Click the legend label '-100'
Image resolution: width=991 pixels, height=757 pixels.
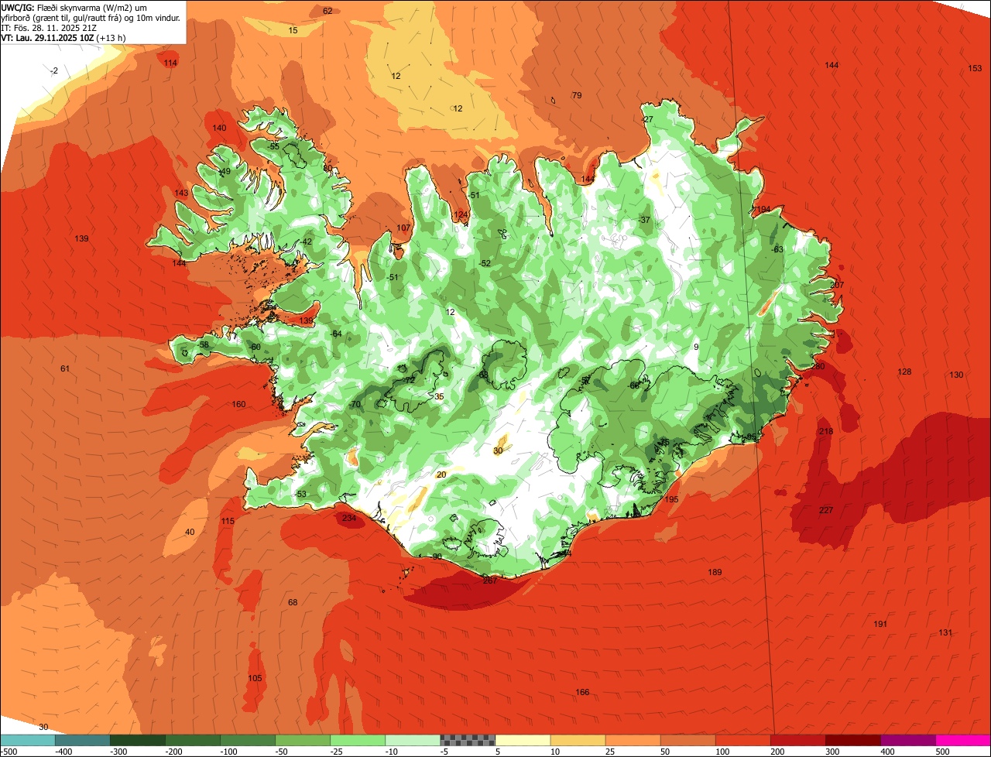[228, 752]
